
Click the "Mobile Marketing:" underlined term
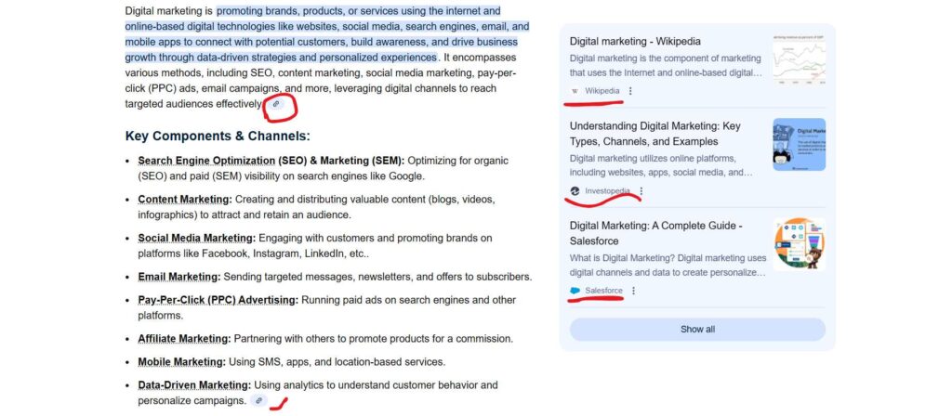click(x=181, y=362)
